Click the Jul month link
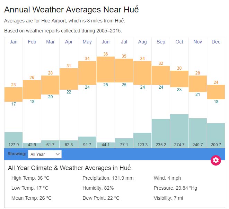The height and width of the screenshot is (209, 229). [124, 42]
